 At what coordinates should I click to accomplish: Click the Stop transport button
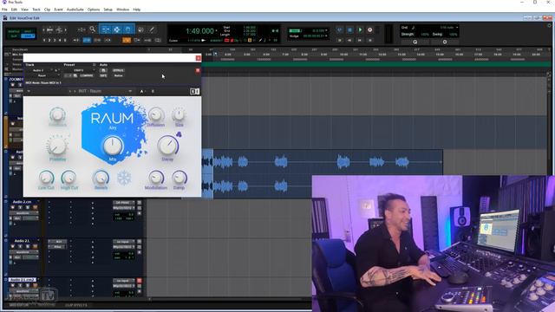(349, 30)
